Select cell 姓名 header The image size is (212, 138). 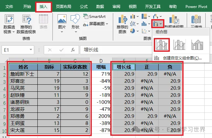pyautogui.click(x=23, y=67)
